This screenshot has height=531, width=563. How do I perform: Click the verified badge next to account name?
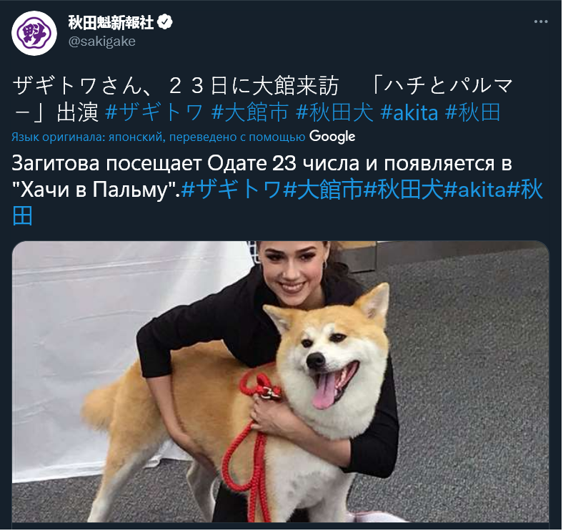[x=165, y=23]
